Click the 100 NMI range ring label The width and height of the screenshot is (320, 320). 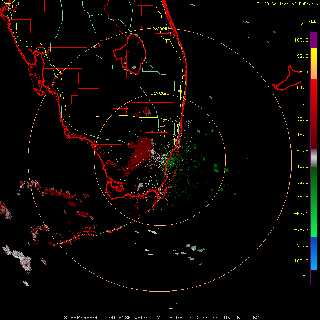160,28
